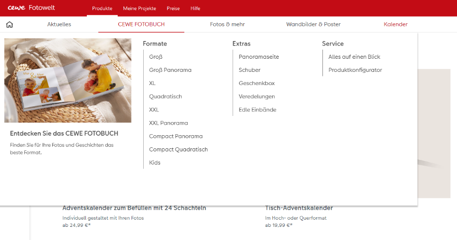Screen dimensions: 457x240
Task: Click 'Finden Sie für Ihre Fotos' description
Action: tap(62, 148)
